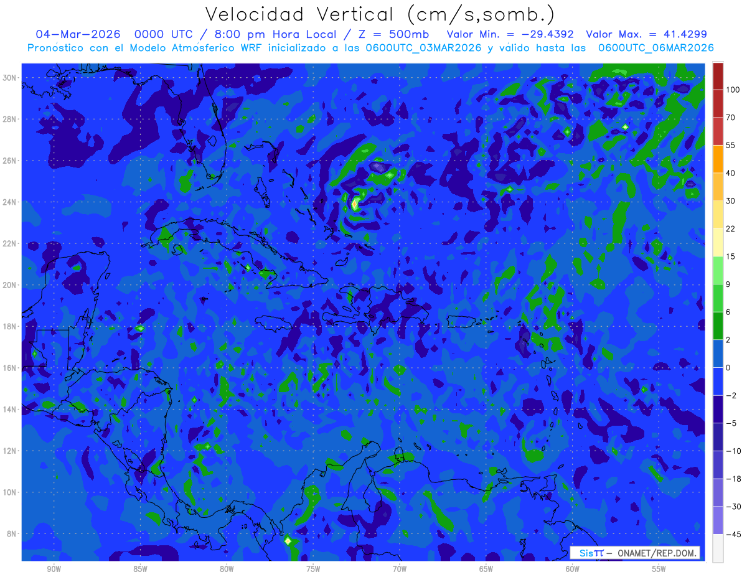The width and height of the screenshot is (747, 577).
Task: Click the legend swatch between 70 and 100
Action: (718, 103)
